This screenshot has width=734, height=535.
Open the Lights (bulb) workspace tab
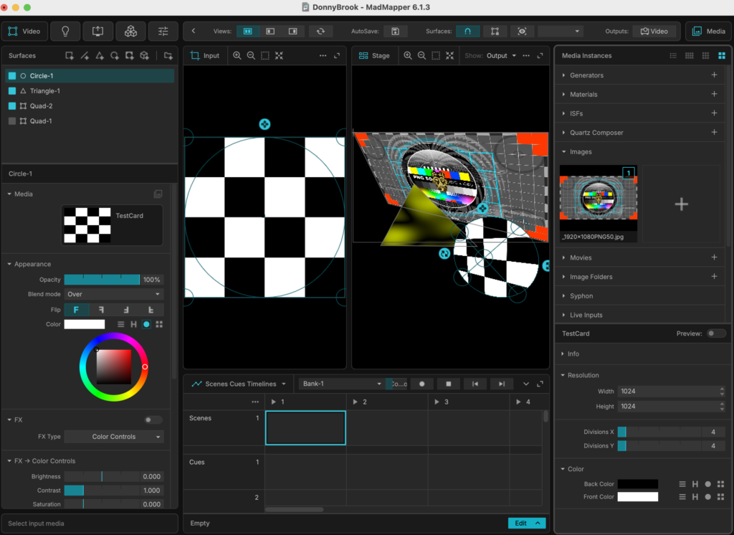(65, 32)
